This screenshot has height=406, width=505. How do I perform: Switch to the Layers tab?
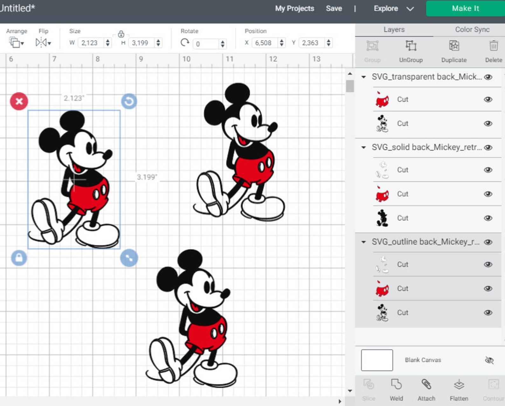point(394,30)
